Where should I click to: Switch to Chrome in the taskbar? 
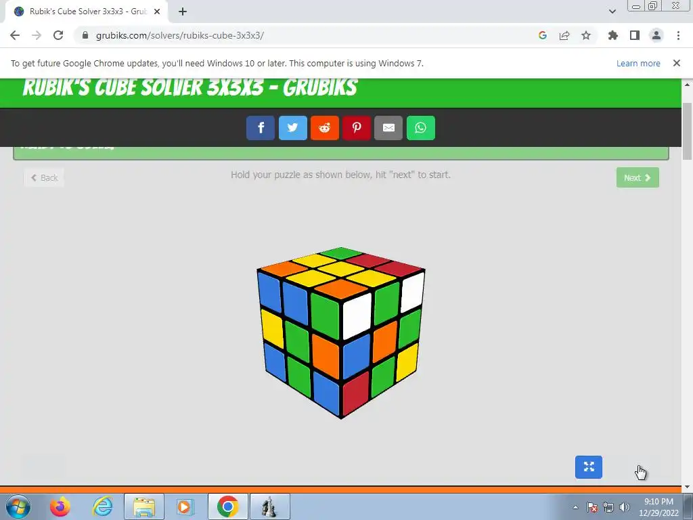click(227, 506)
